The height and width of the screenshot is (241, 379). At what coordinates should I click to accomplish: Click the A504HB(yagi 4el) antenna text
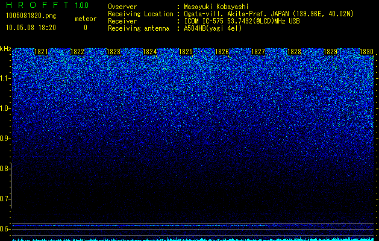click(x=213, y=28)
